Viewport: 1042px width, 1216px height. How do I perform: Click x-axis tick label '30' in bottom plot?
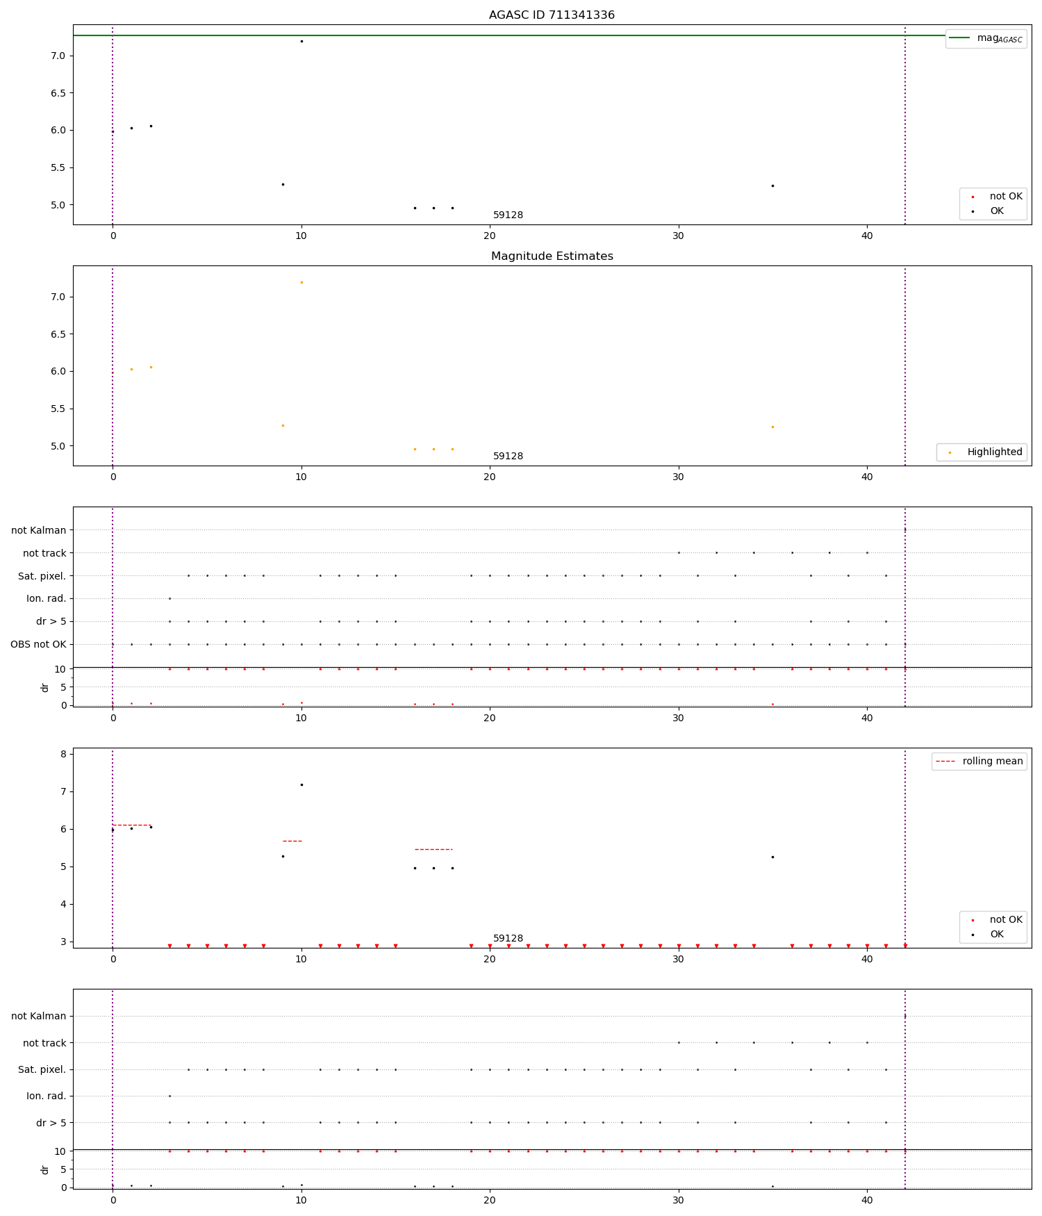679,1200
